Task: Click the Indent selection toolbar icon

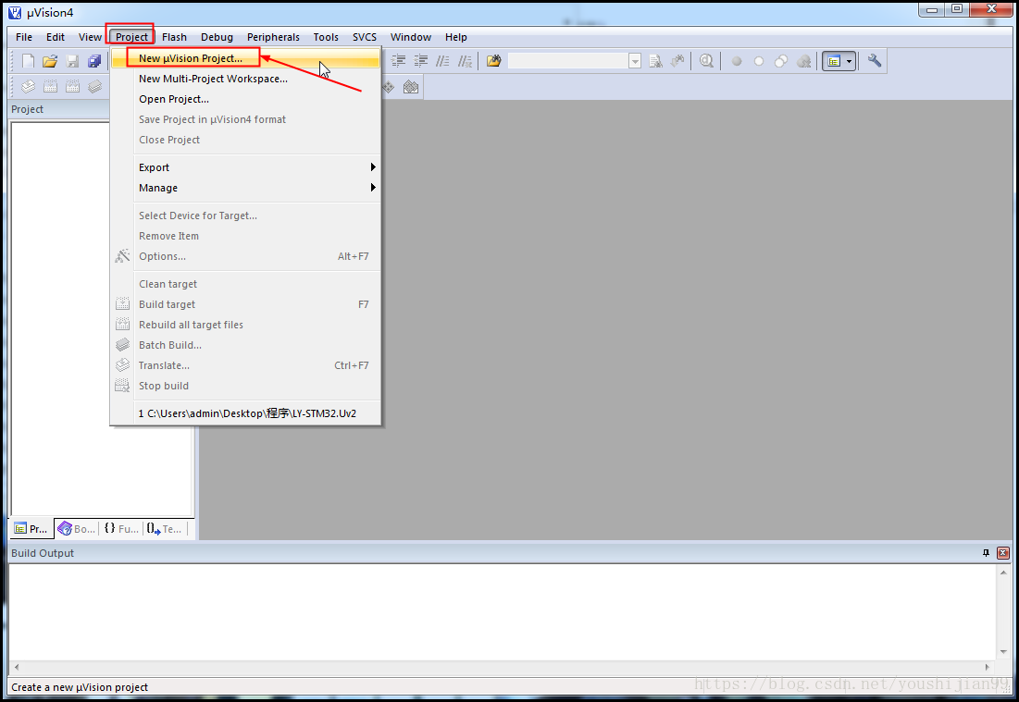Action: click(398, 61)
